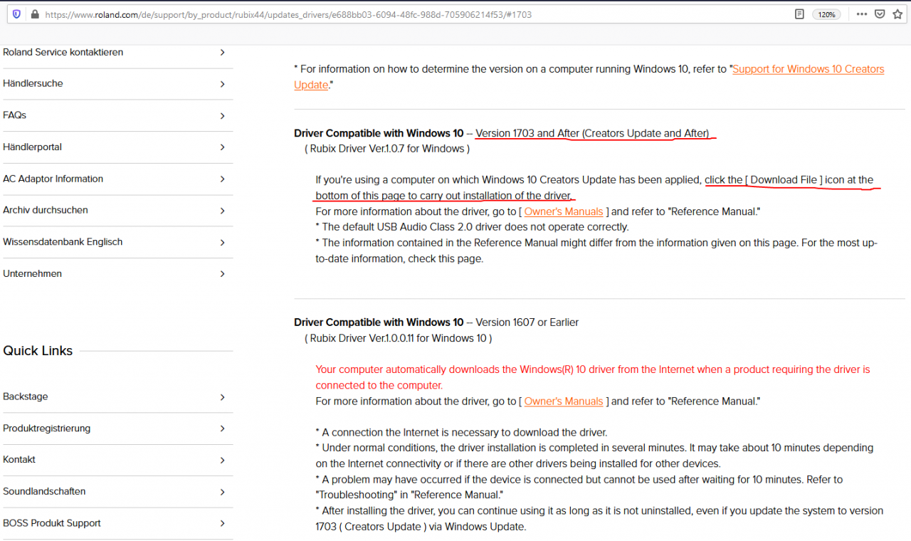Toggle reader view icon in address bar
The width and height of the screenshot is (911, 541).
coord(800,14)
